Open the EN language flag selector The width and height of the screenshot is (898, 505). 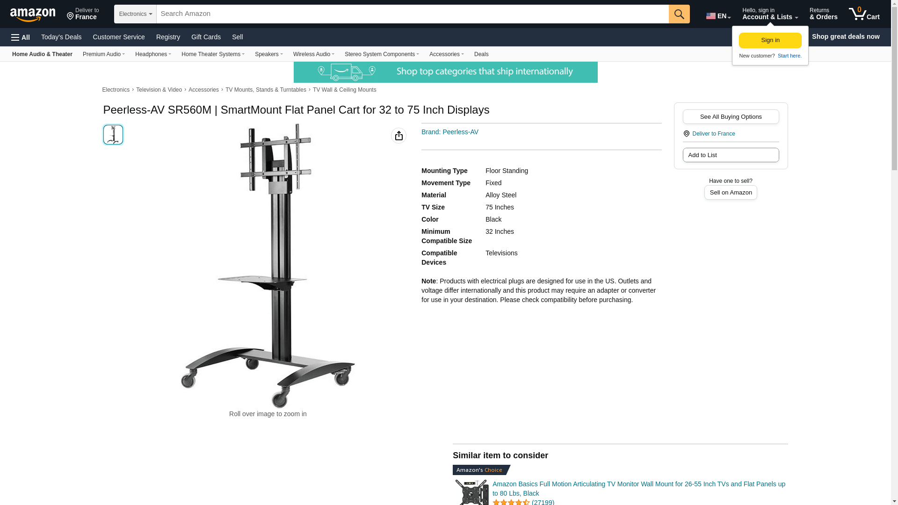[x=718, y=16]
